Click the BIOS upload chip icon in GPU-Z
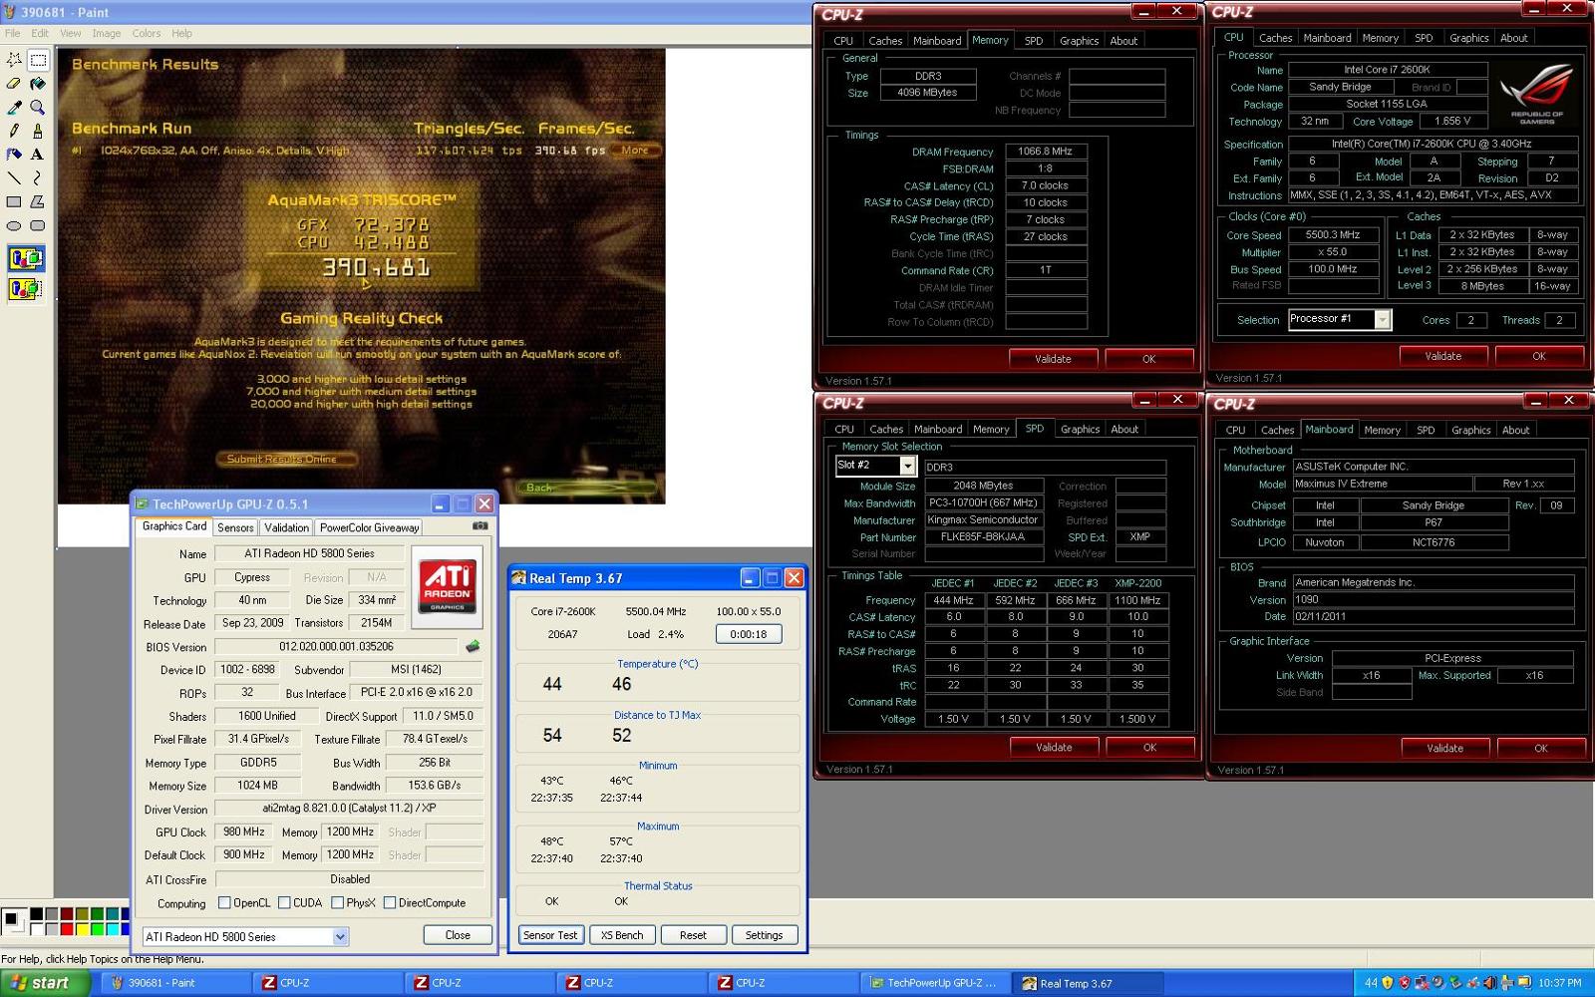Screen dimensions: 1595x997 [x=473, y=646]
